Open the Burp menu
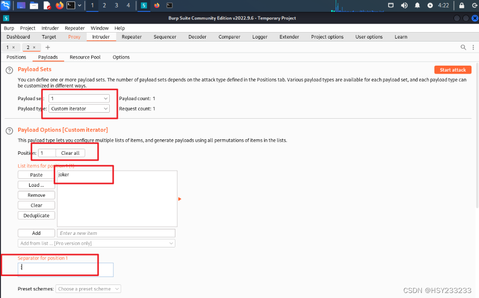This screenshot has height=298, width=479. 9,28
